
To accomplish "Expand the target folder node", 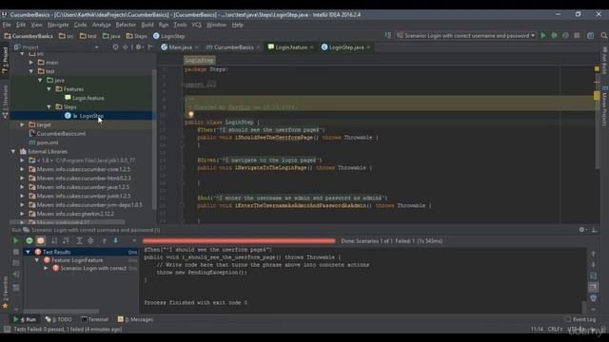I will coord(23,124).
